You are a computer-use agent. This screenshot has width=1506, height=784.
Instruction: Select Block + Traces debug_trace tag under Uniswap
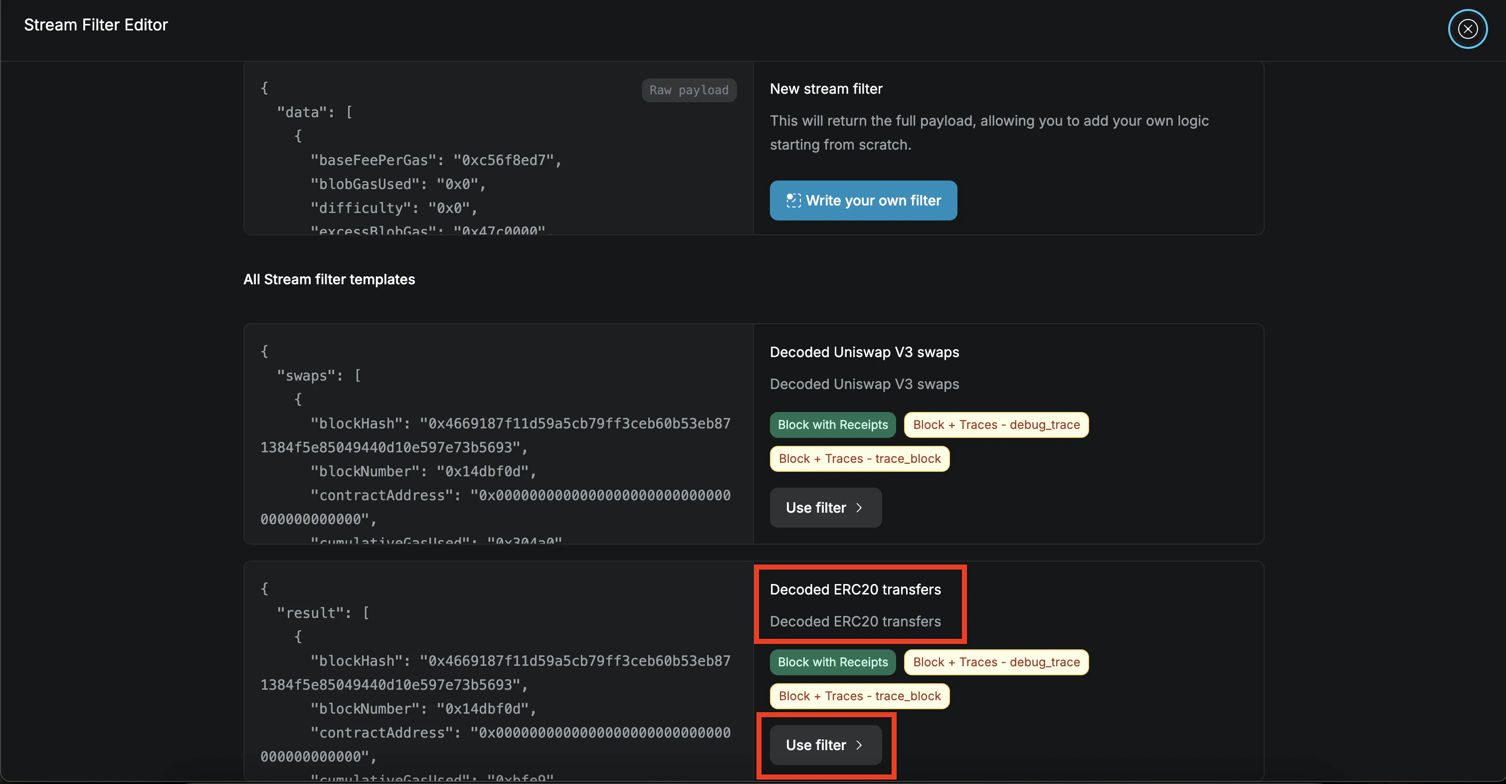point(996,424)
